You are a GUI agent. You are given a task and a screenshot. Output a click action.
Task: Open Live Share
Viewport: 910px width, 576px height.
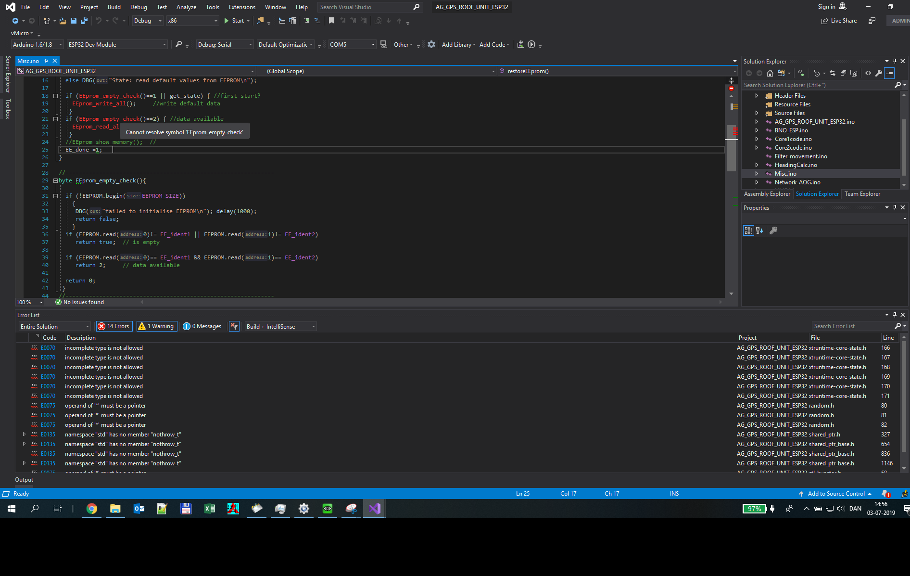(x=839, y=21)
